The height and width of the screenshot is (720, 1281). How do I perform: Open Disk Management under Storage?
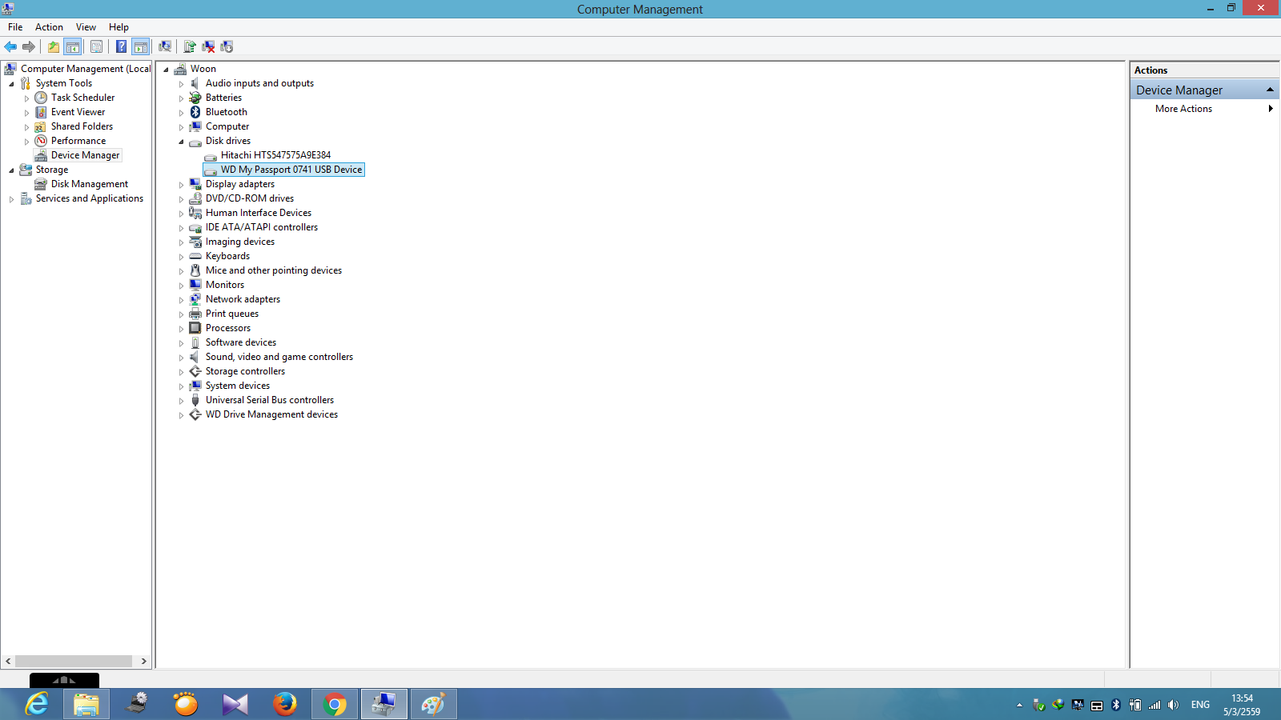click(89, 184)
